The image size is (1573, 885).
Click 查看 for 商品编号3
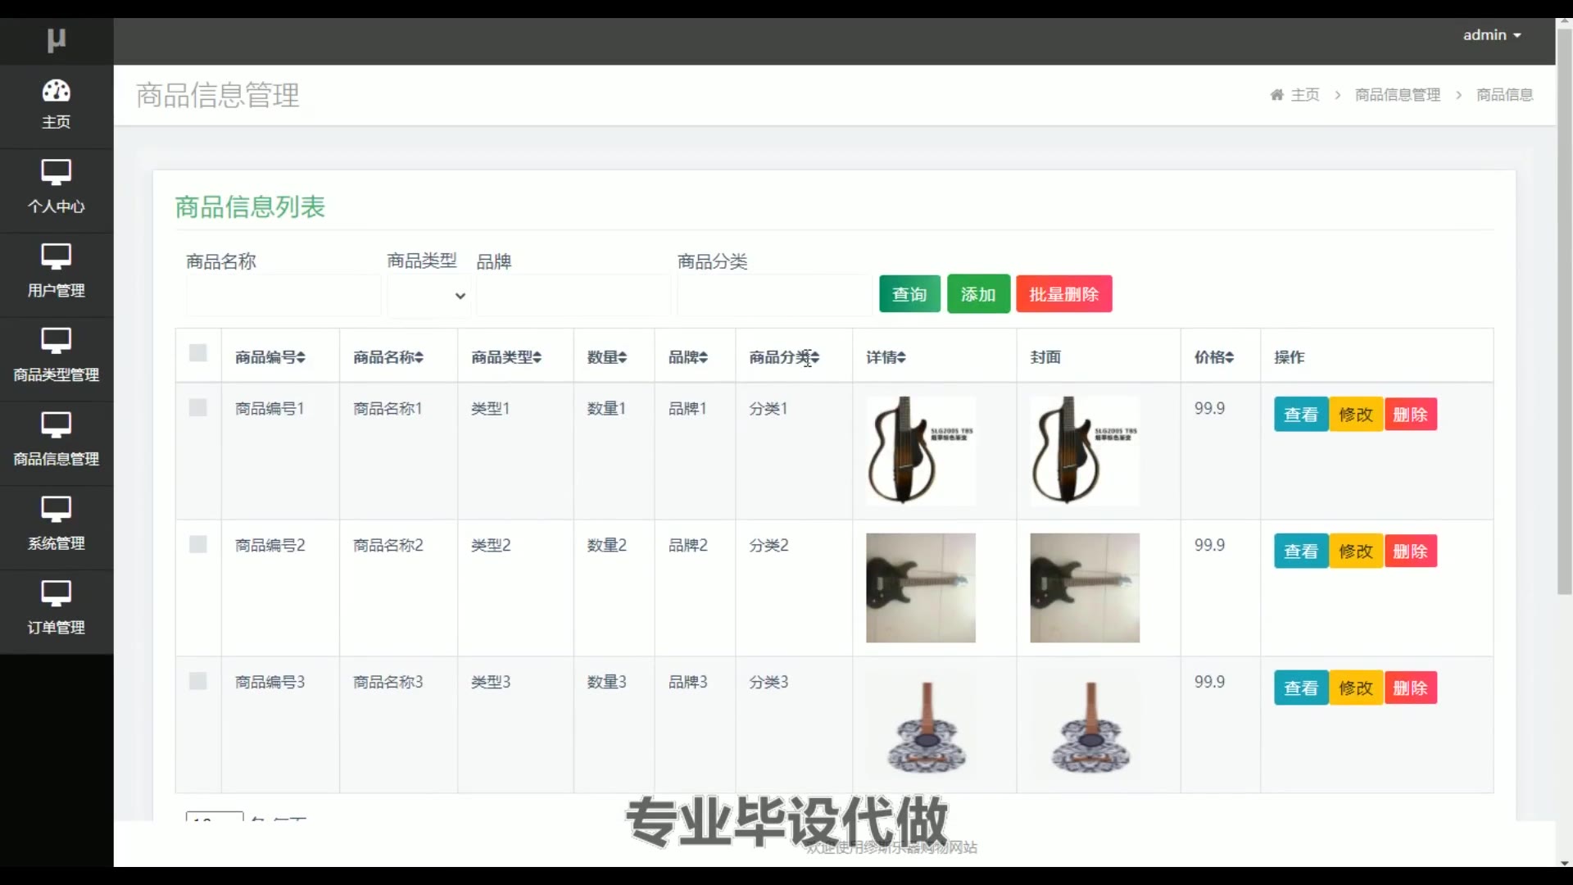point(1301,688)
